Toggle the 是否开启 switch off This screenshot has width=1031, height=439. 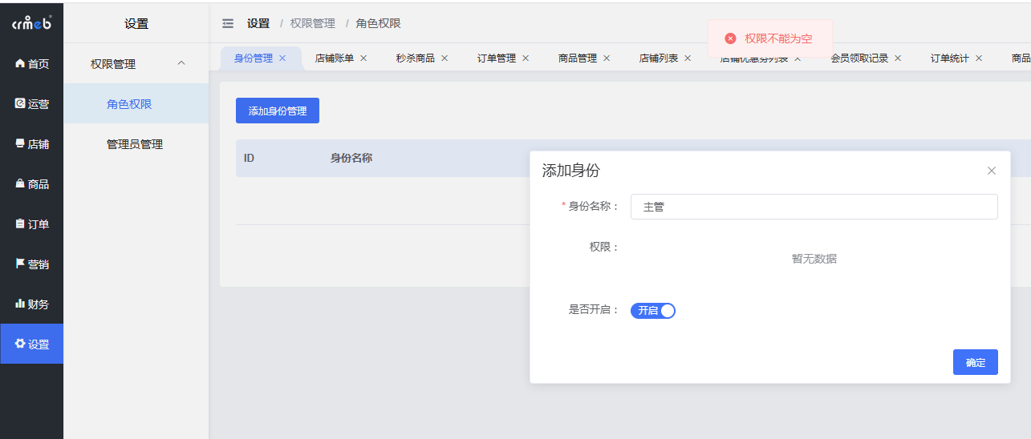tap(653, 311)
